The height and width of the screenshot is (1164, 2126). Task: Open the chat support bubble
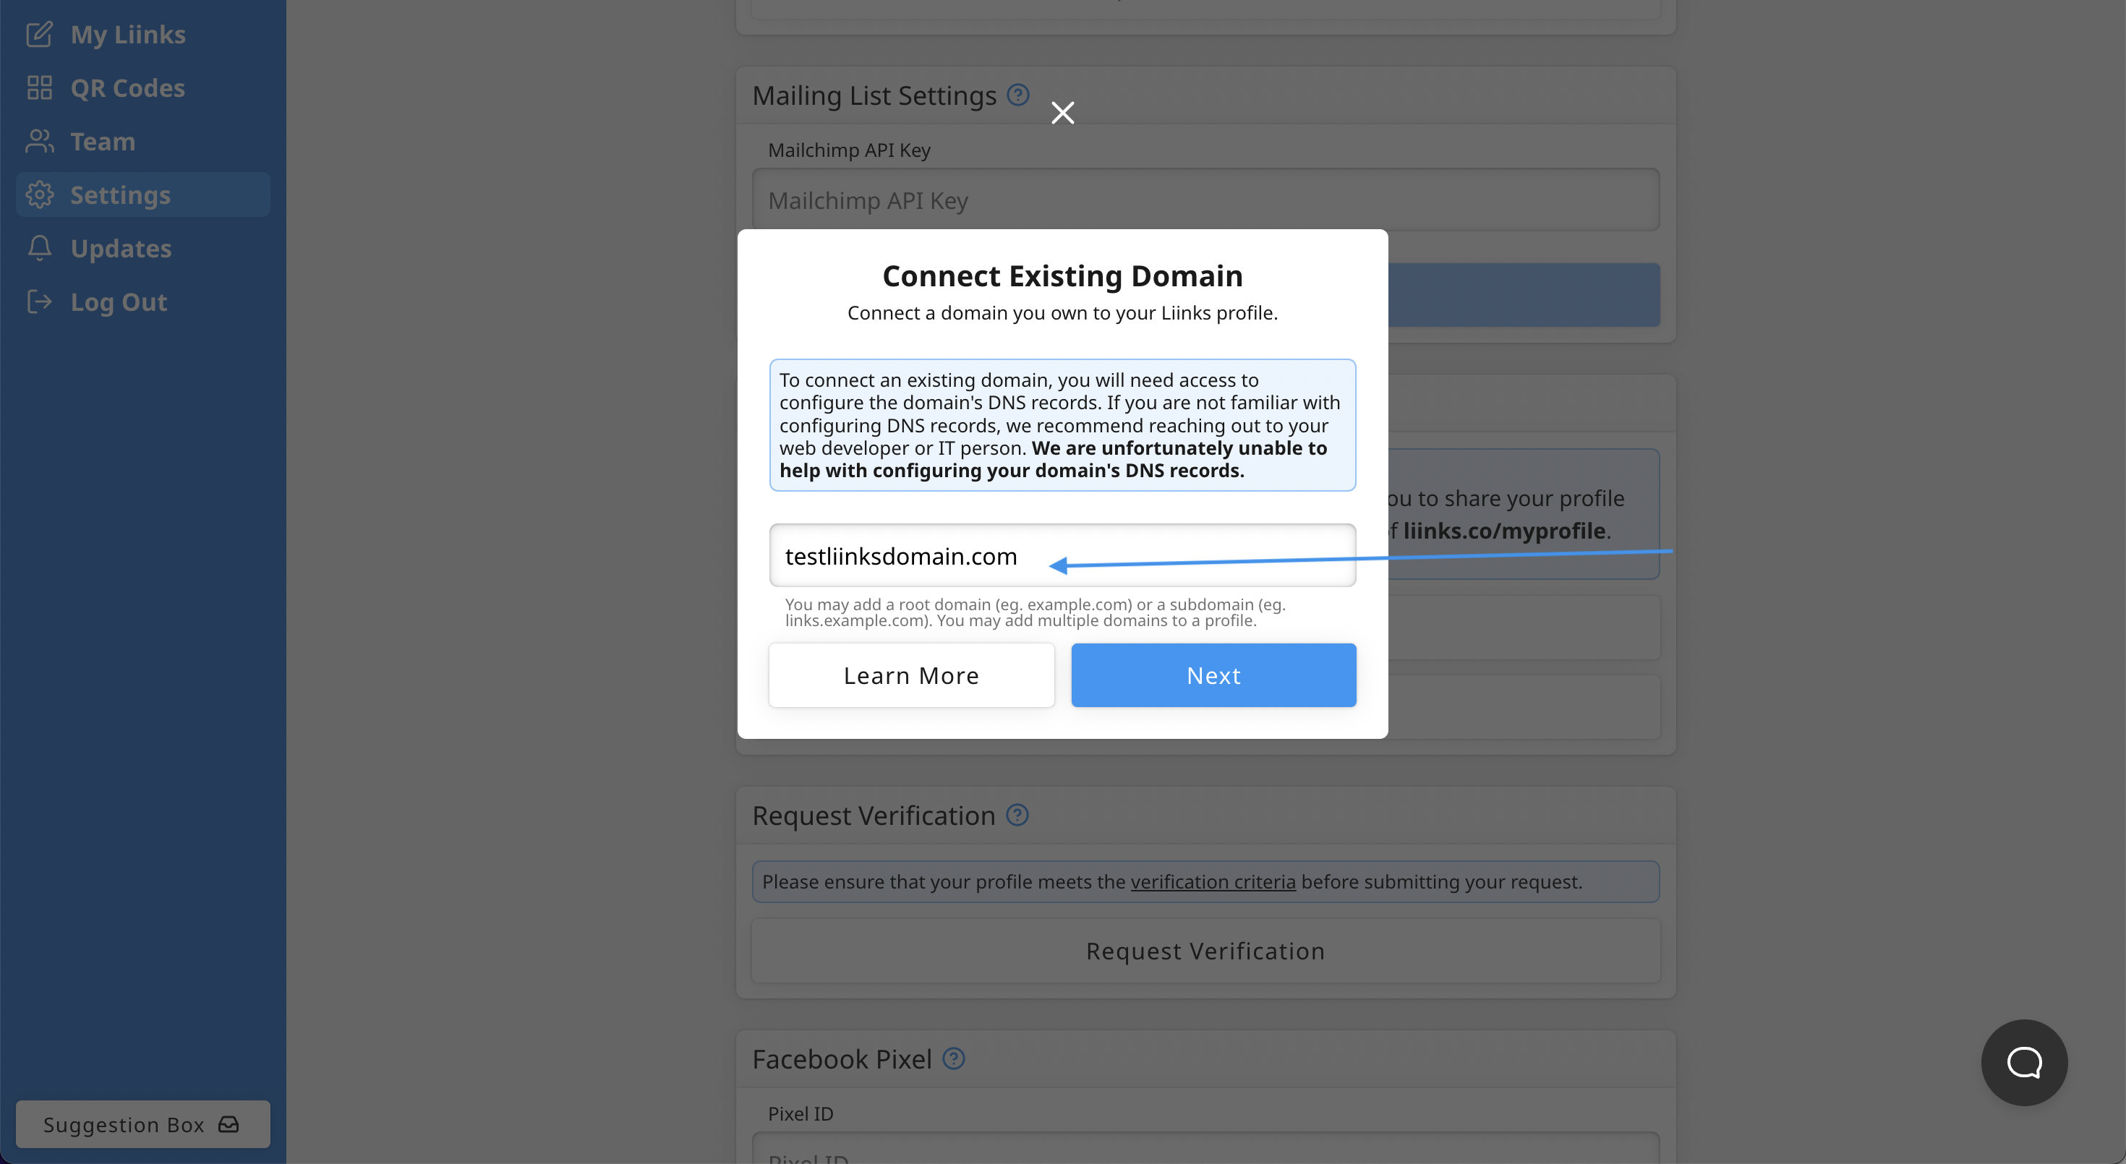pyautogui.click(x=2023, y=1063)
